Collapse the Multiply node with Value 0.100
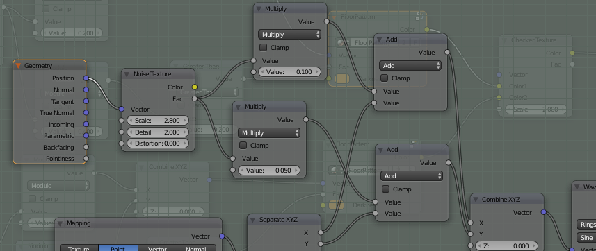This screenshot has width=596, height=251. coord(259,9)
